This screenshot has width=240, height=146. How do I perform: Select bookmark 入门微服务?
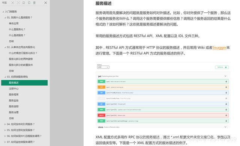(11, 12)
